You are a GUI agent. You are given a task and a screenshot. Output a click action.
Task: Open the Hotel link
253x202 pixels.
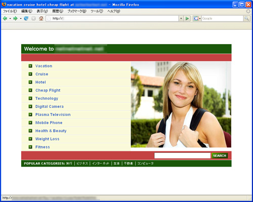tap(40, 82)
